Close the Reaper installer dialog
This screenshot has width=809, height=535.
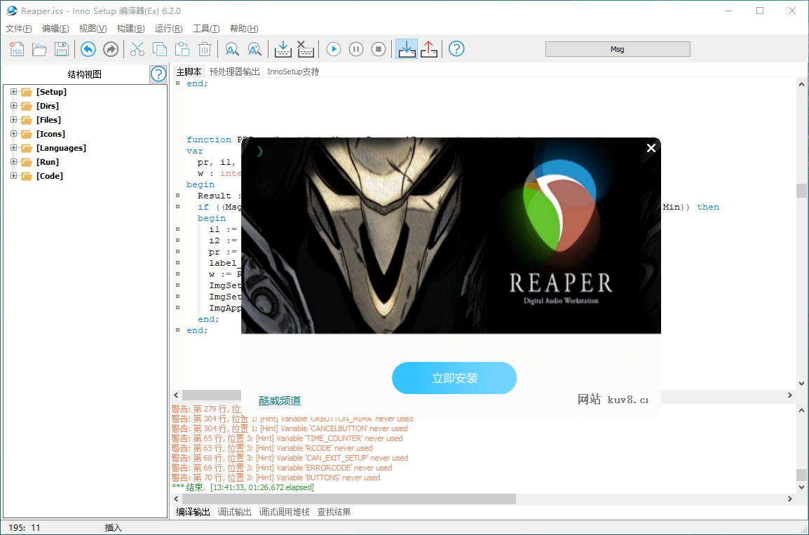(x=651, y=148)
